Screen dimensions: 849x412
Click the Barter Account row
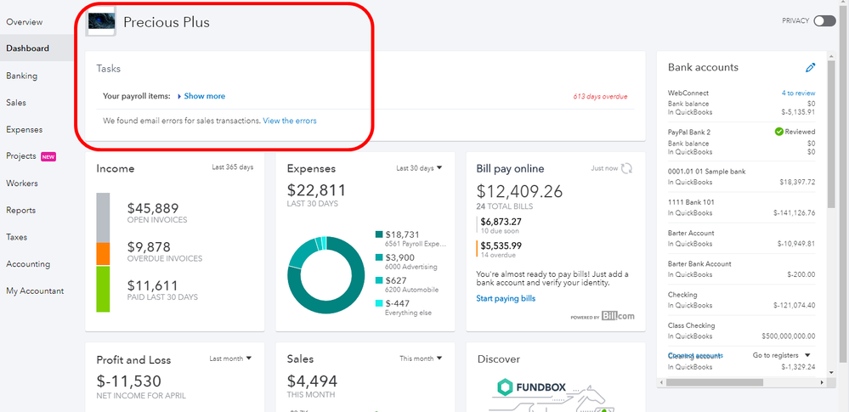(741, 238)
